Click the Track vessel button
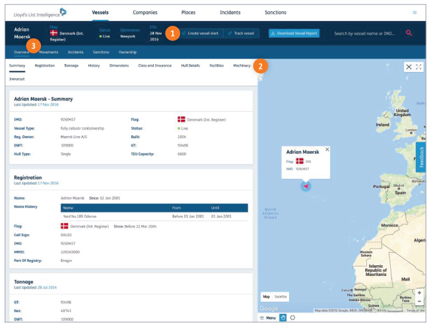Screen dimensions: 431x326 pos(242,33)
